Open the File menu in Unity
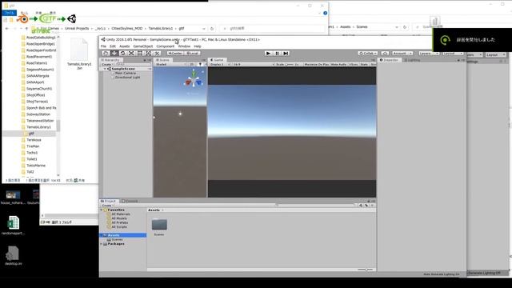Viewport: 512px width, 288px height. [103, 46]
